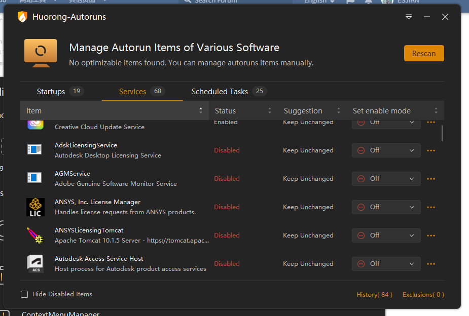This screenshot has width=469, height=316.
Task: Select 'ANSYS, Inc. License Manager' text
Action: pyautogui.click(x=97, y=202)
